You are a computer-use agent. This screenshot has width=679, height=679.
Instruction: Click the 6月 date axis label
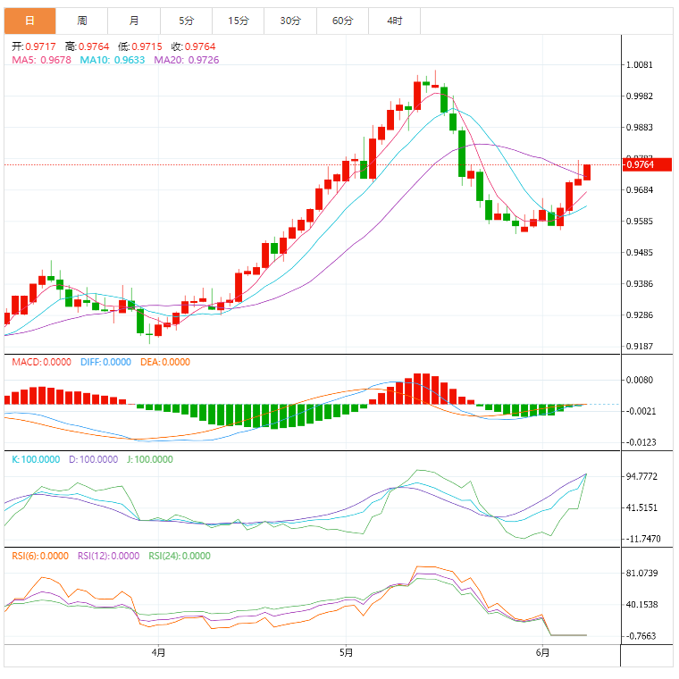coord(542,652)
